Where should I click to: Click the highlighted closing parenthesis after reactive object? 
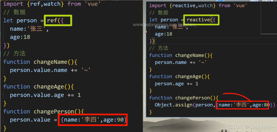(153, 41)
